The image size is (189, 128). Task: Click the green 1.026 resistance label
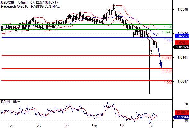(168, 27)
